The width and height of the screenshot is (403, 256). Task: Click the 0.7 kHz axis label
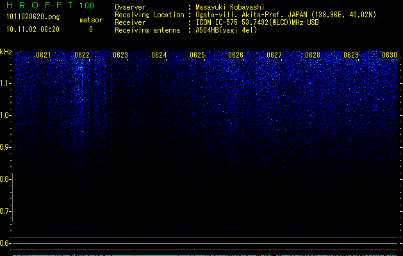(x=5, y=211)
